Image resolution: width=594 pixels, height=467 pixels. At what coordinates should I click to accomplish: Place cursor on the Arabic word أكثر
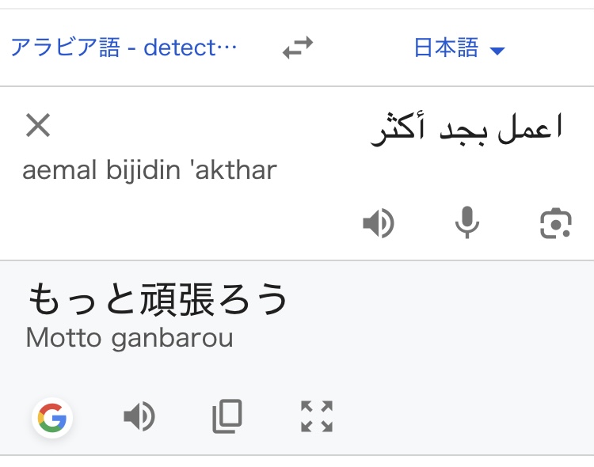pyautogui.click(x=396, y=128)
